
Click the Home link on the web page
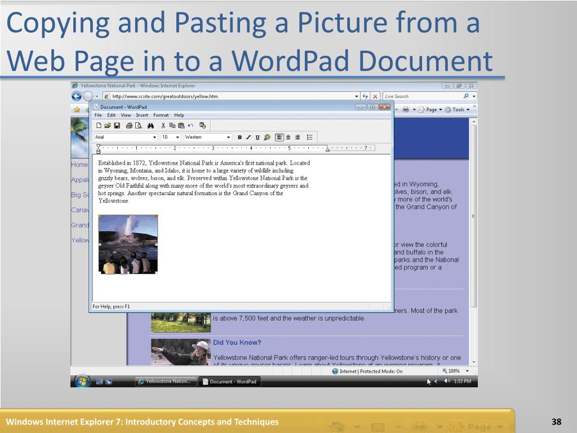point(79,165)
